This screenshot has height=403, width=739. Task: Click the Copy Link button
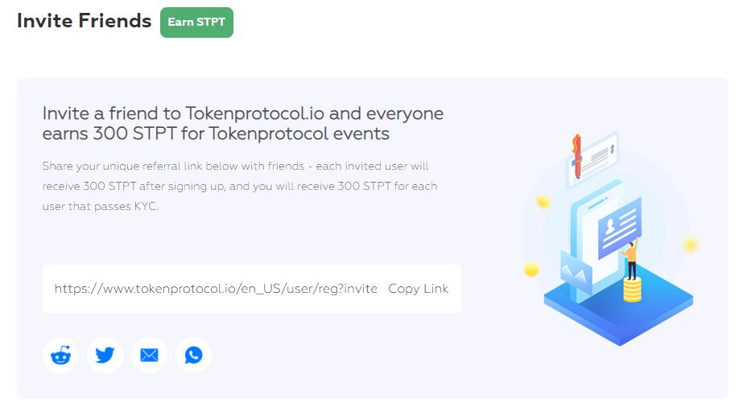418,289
